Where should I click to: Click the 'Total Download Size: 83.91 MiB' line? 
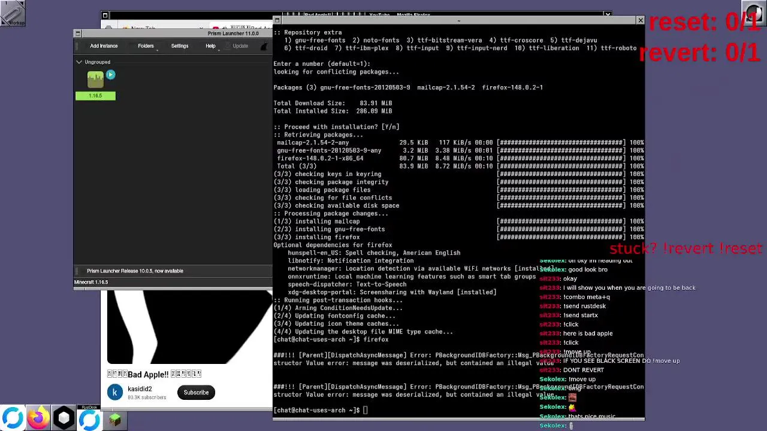click(333, 103)
